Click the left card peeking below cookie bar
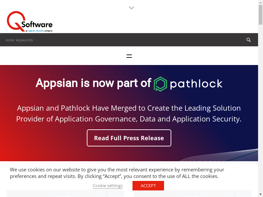This screenshot has height=197, width=263. point(65,193)
